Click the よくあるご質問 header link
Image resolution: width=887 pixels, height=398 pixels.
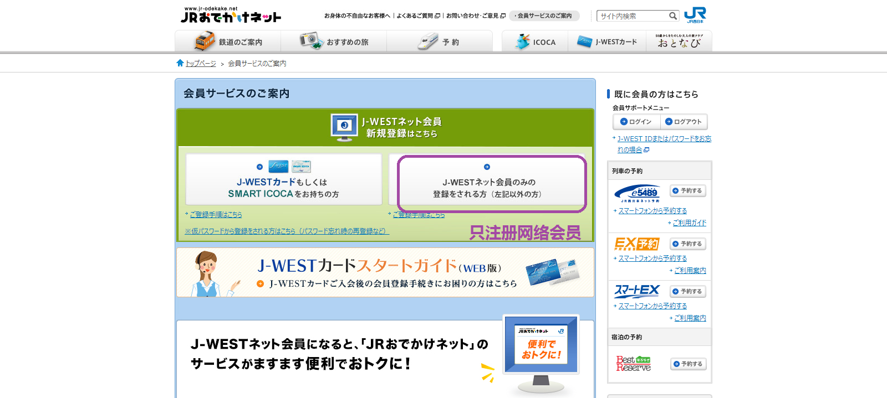[x=417, y=16]
